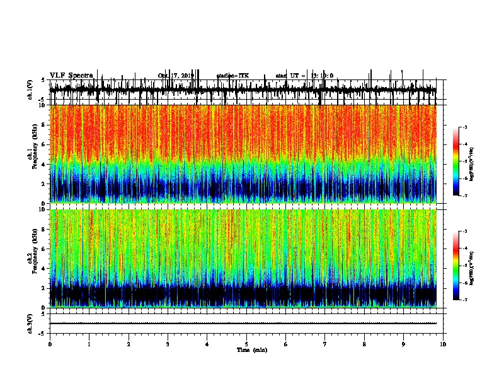Image resolution: width=499 pixels, height=386 pixels.
Task: Click the "VLF Spectra" plot title
Action: (x=71, y=76)
